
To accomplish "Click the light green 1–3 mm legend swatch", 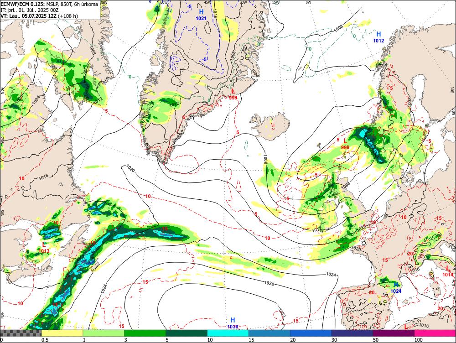I will [x=104, y=333].
